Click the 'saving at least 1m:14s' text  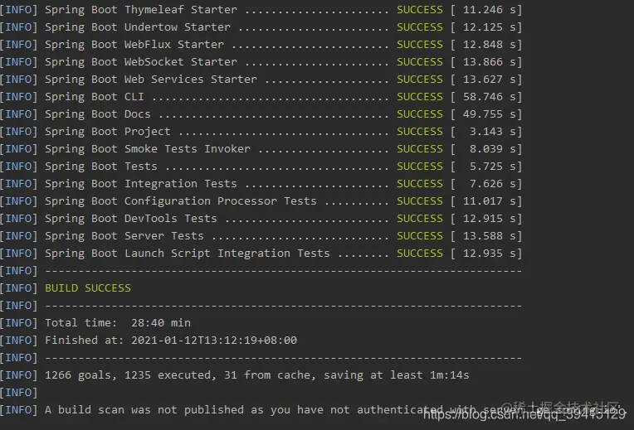[397, 375]
